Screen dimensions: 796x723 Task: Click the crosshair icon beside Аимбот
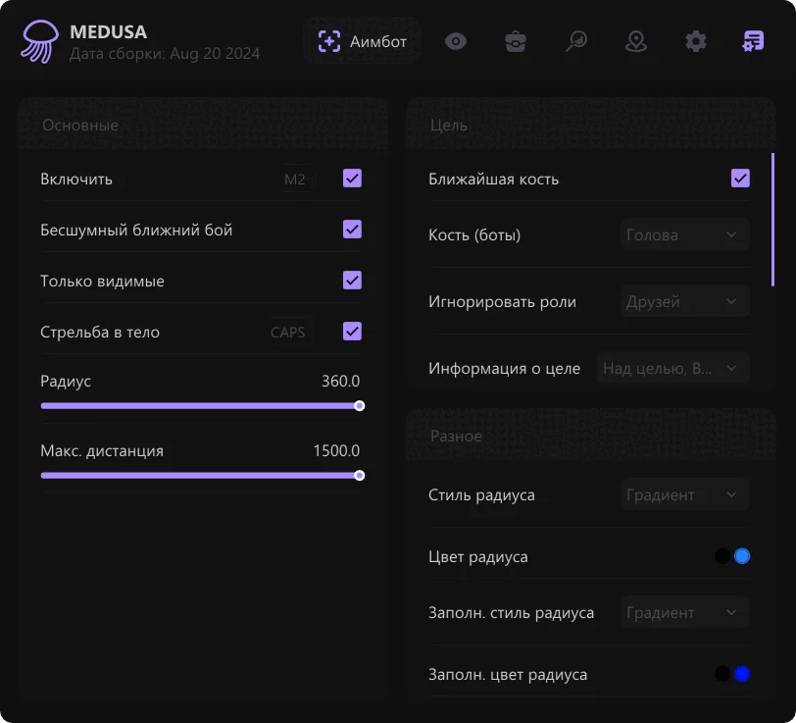329,41
